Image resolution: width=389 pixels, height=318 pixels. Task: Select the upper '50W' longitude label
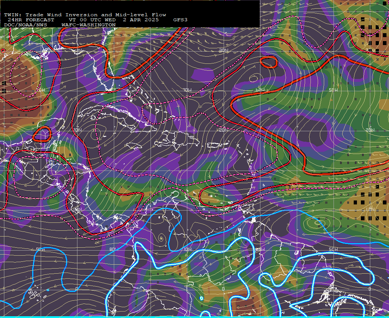click(333, 90)
